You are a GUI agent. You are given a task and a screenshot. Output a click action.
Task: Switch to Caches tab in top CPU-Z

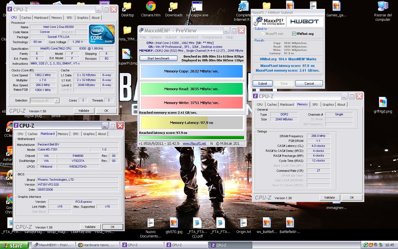click(x=26, y=18)
